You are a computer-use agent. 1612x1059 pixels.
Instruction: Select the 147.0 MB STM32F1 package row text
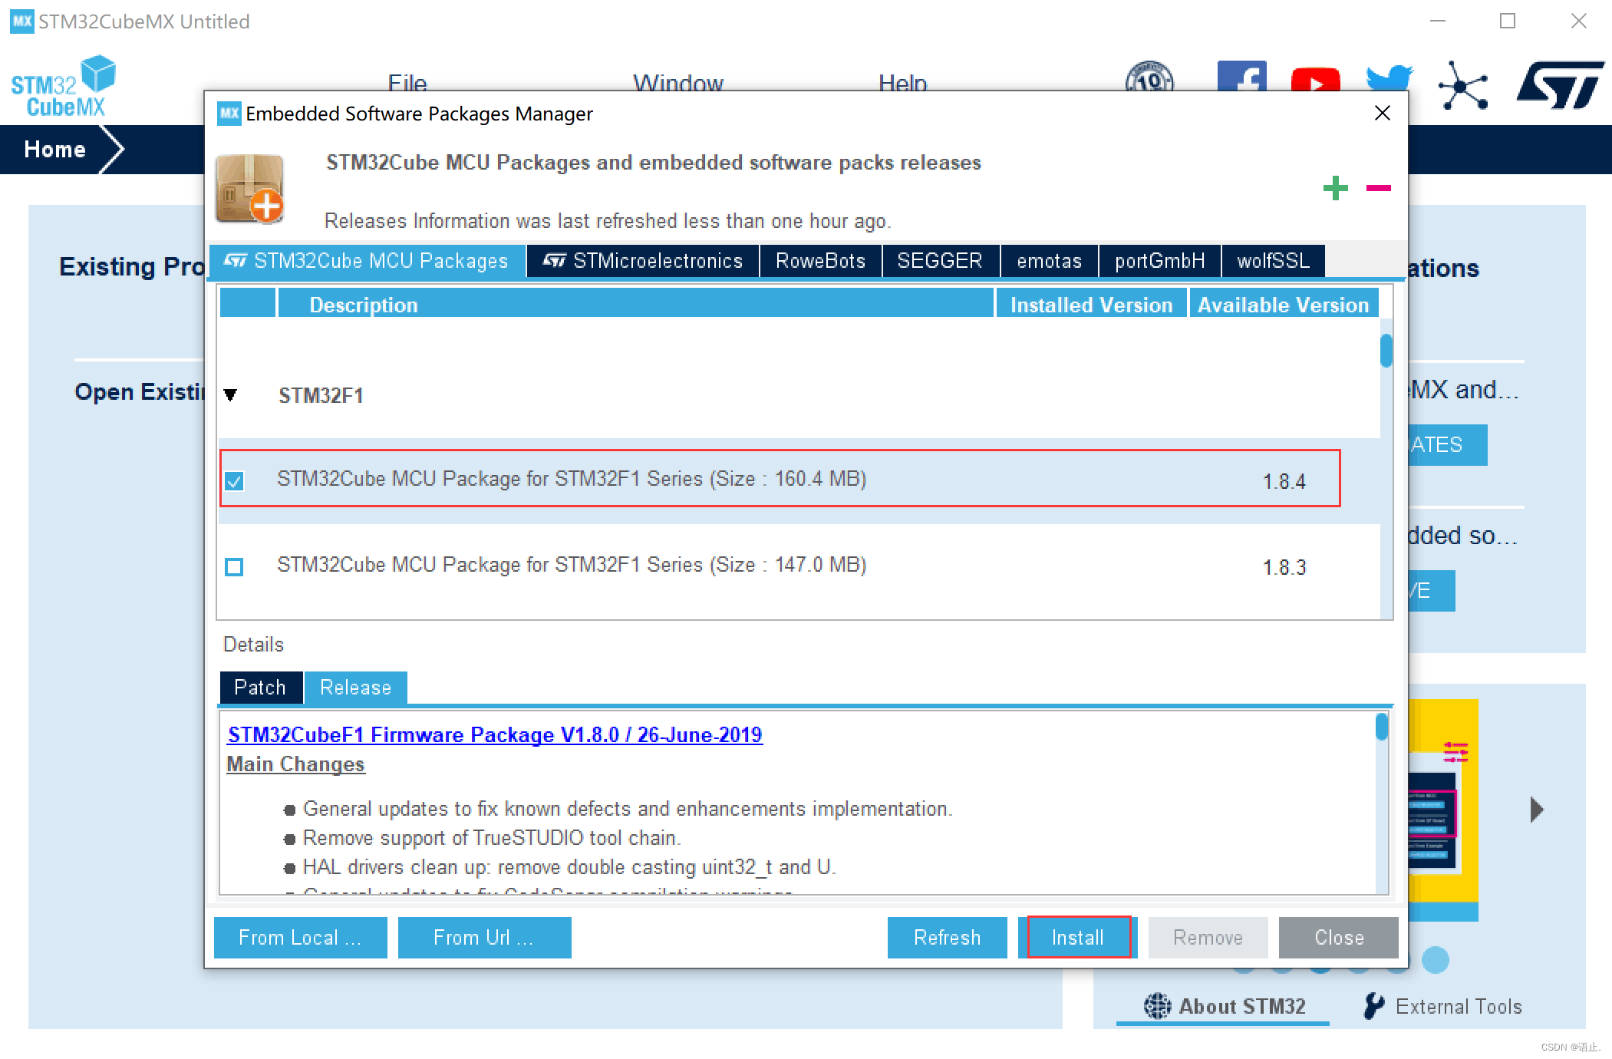coord(572,565)
